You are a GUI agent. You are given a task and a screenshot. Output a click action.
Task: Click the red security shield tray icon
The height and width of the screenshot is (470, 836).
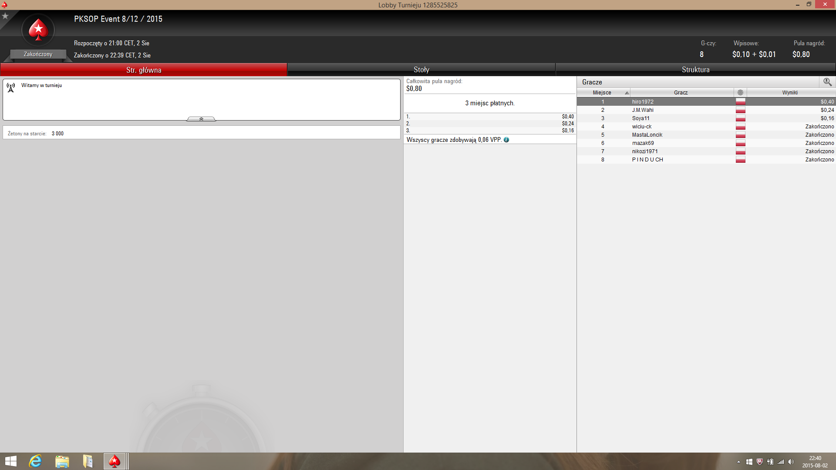(x=760, y=462)
